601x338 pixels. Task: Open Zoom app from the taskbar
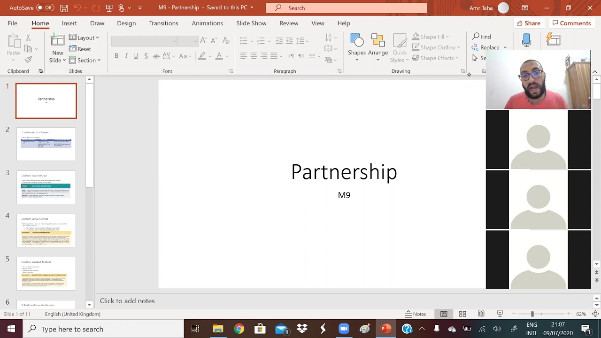(344, 329)
